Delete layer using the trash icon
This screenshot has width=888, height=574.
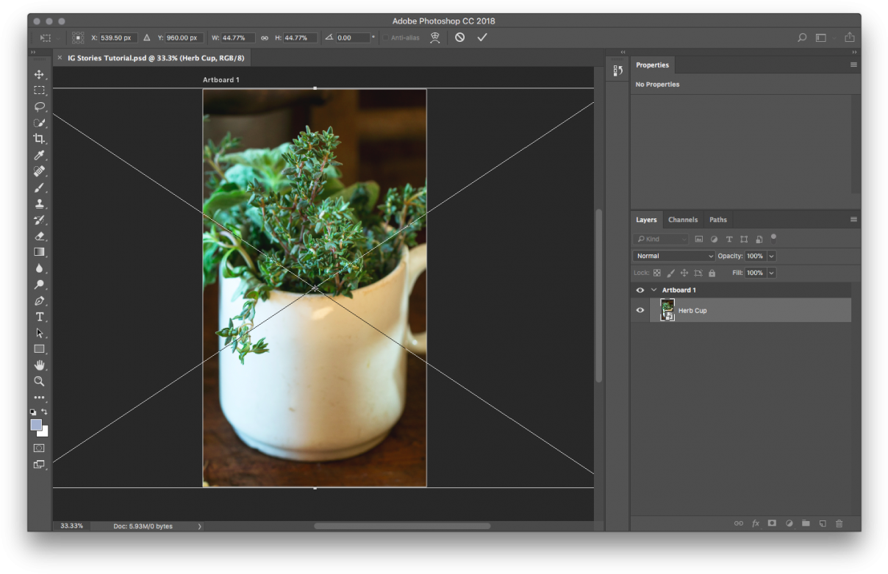[x=839, y=523]
